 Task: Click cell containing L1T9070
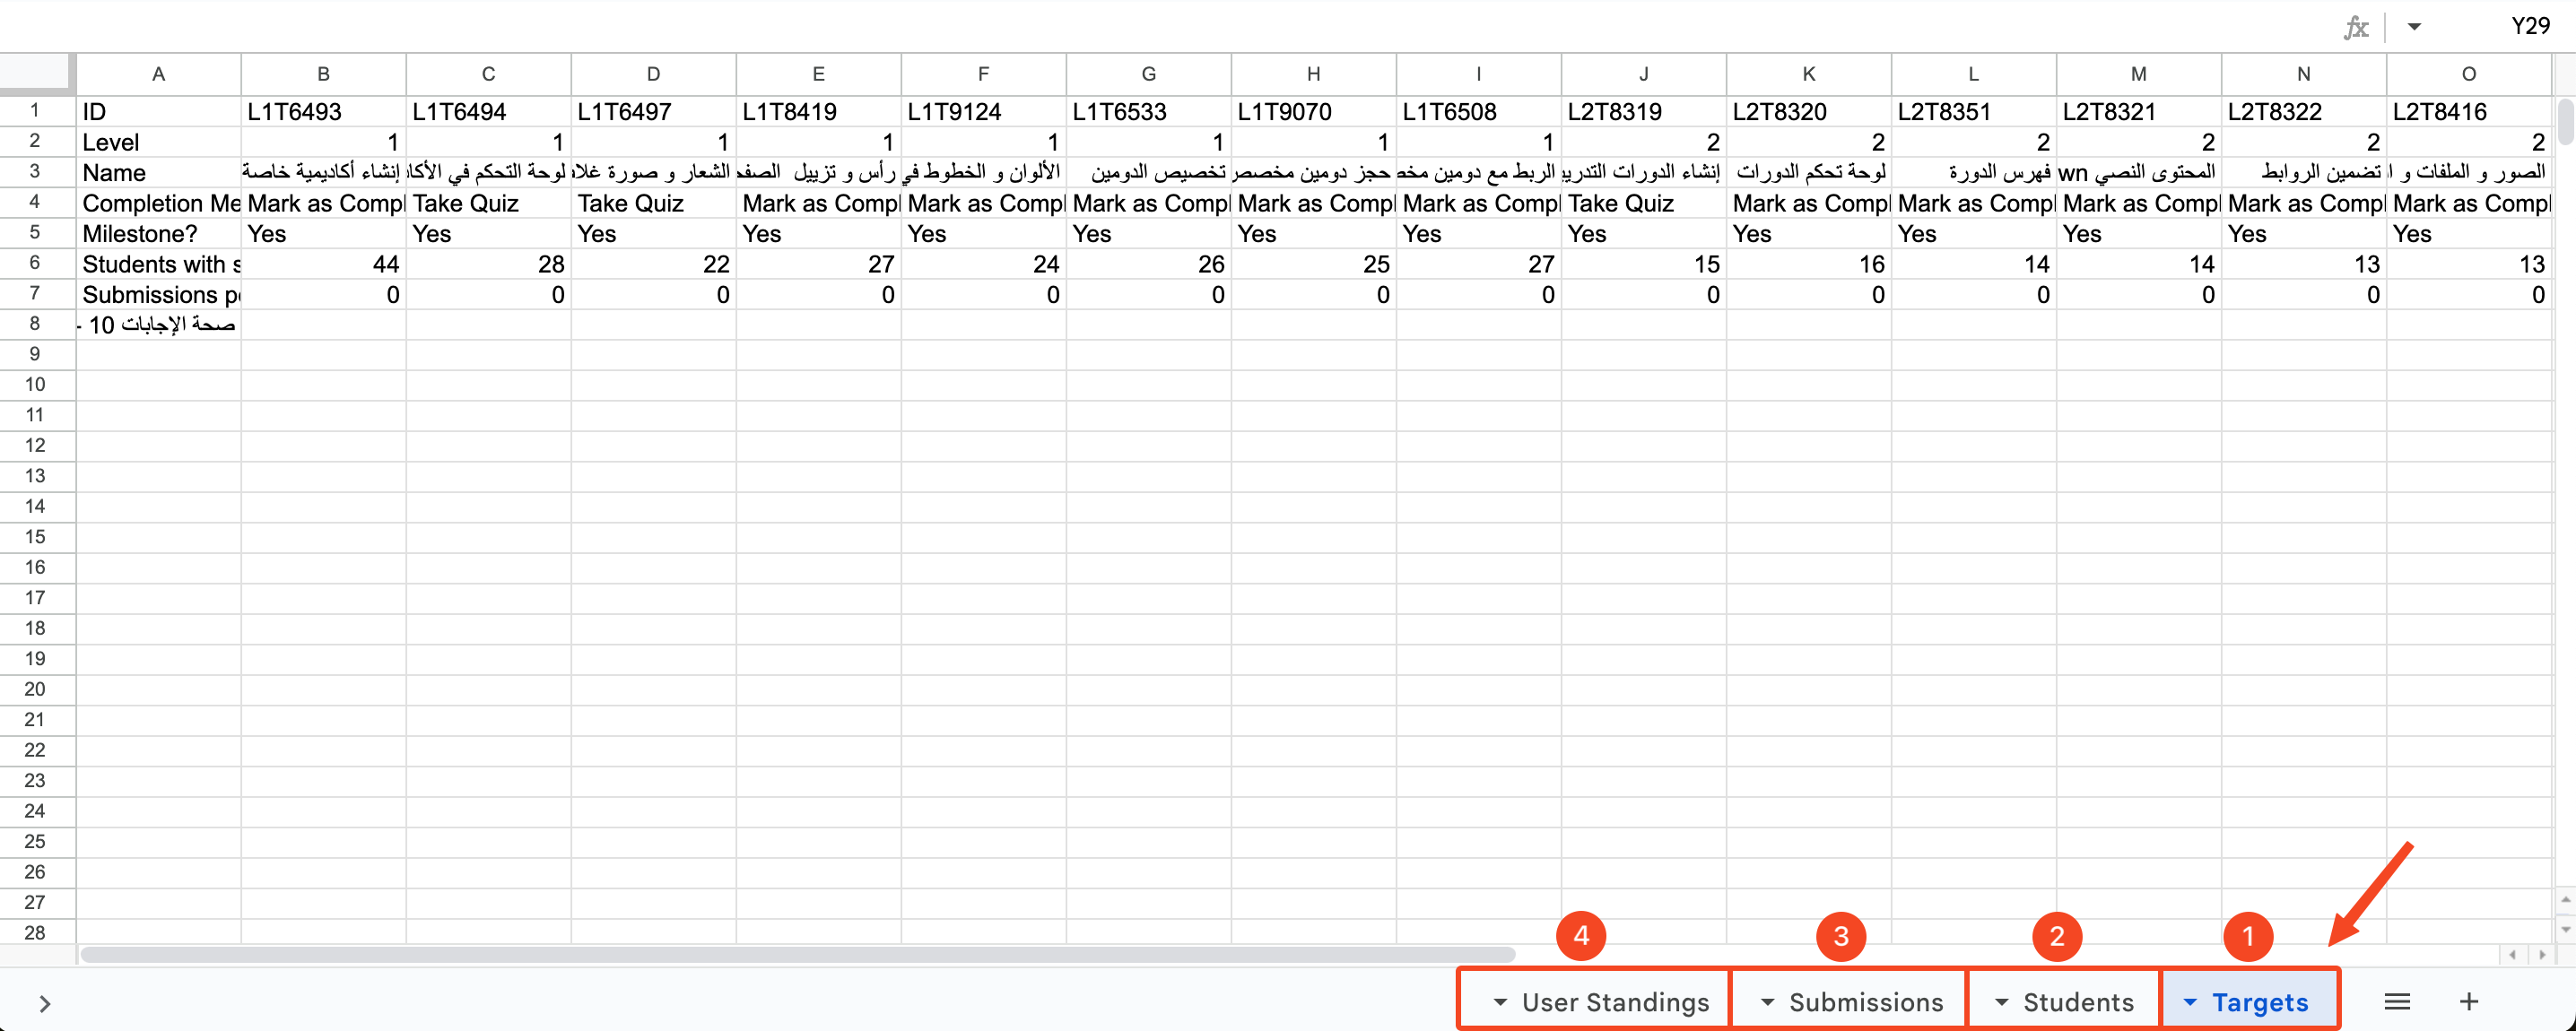1313,112
